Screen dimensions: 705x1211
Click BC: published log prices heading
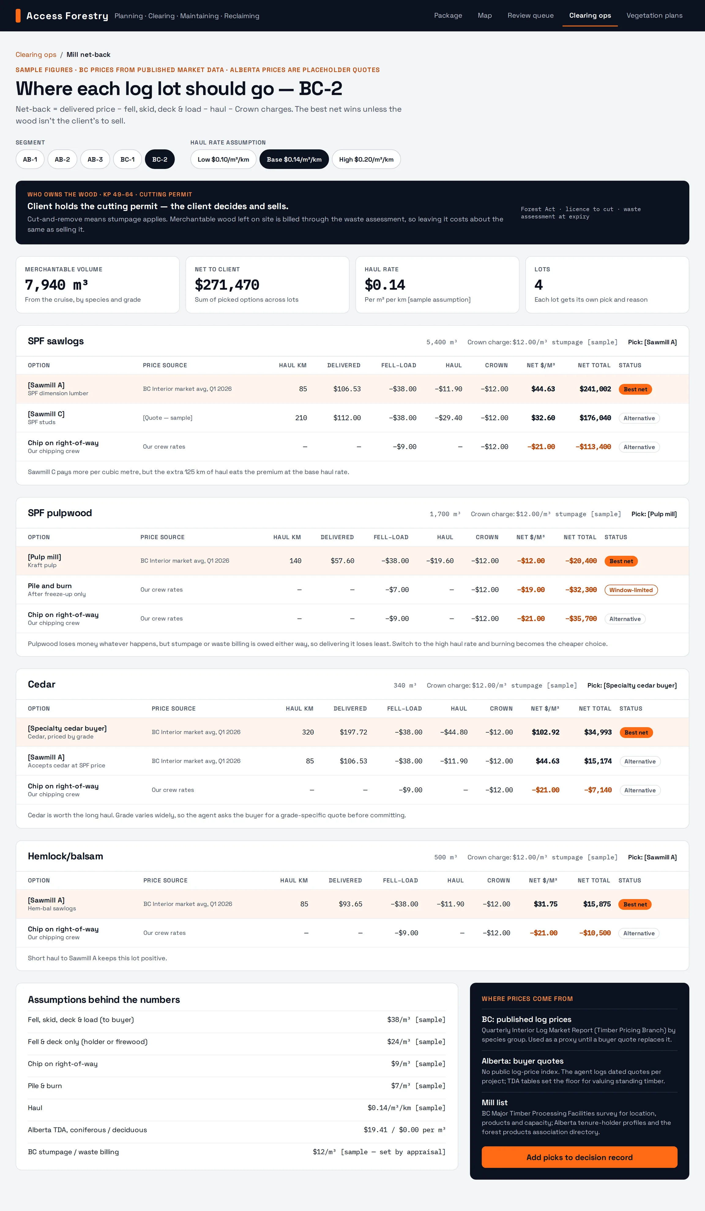(x=526, y=1019)
